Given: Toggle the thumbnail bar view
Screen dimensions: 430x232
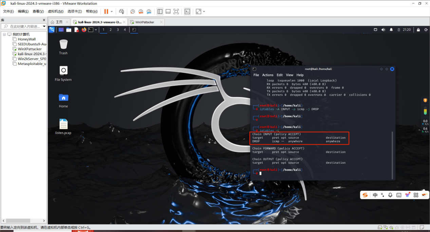Looking at the screenshot, I should tap(168, 11).
